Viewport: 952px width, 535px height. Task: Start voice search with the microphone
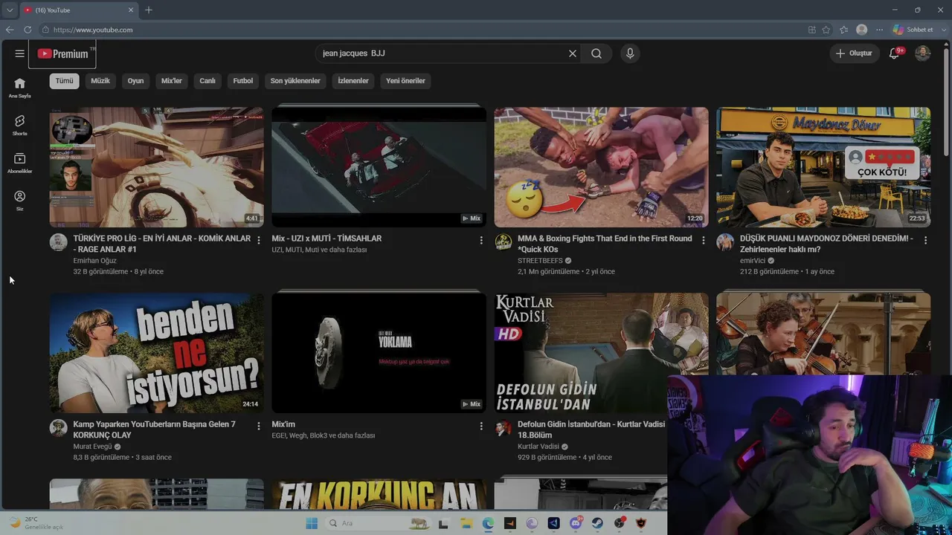(x=630, y=53)
